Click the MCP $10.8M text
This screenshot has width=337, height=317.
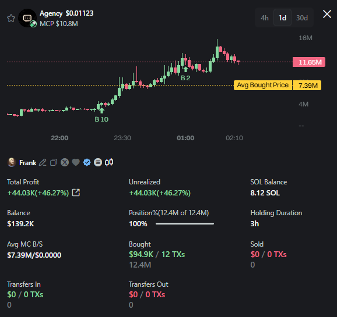point(59,24)
